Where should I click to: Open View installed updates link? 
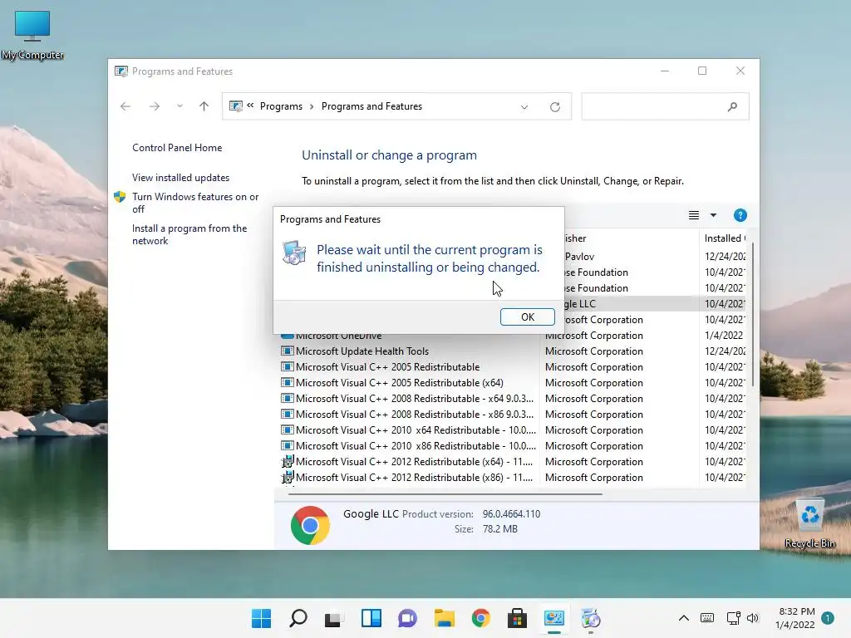[180, 178]
